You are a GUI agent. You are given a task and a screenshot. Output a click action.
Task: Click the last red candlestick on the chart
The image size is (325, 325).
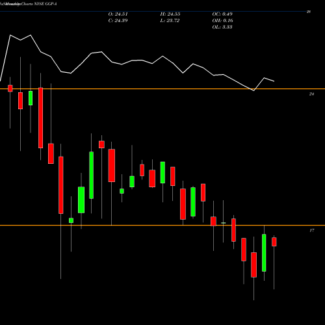click(274, 242)
